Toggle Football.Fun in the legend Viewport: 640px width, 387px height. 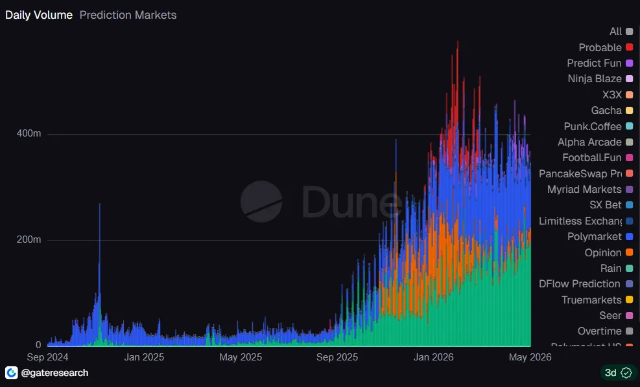click(x=598, y=158)
